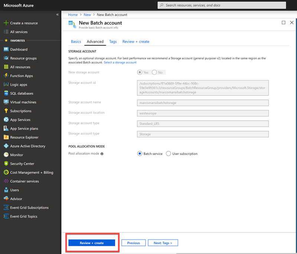Click the Storage kind field
297x254 pixels.
203,134
